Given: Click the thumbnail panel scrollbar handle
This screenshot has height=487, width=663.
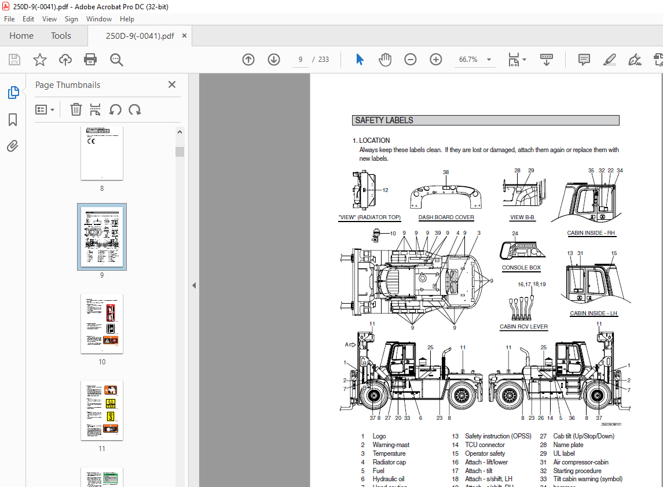Looking at the screenshot, I should coord(180,152).
